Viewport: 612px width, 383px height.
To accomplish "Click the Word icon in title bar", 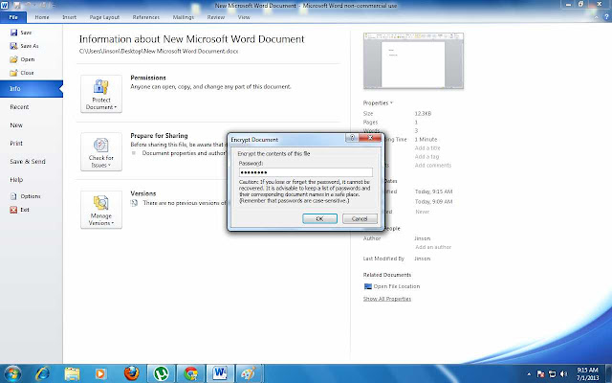I will (5, 5).
